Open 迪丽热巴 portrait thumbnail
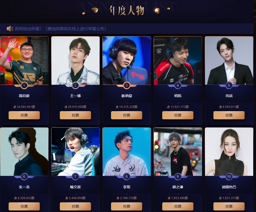 pyautogui.click(x=229, y=152)
